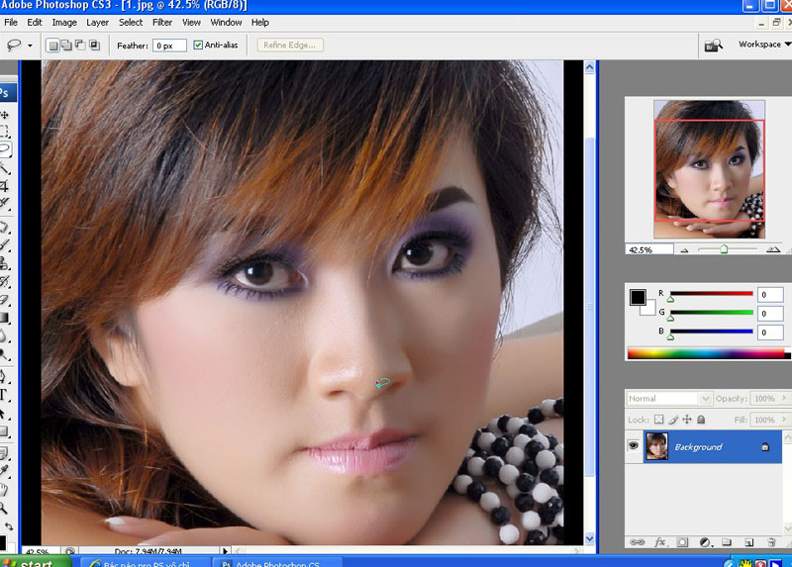
Task: Hide the Background layer with the eye icon
Action: pyautogui.click(x=634, y=447)
